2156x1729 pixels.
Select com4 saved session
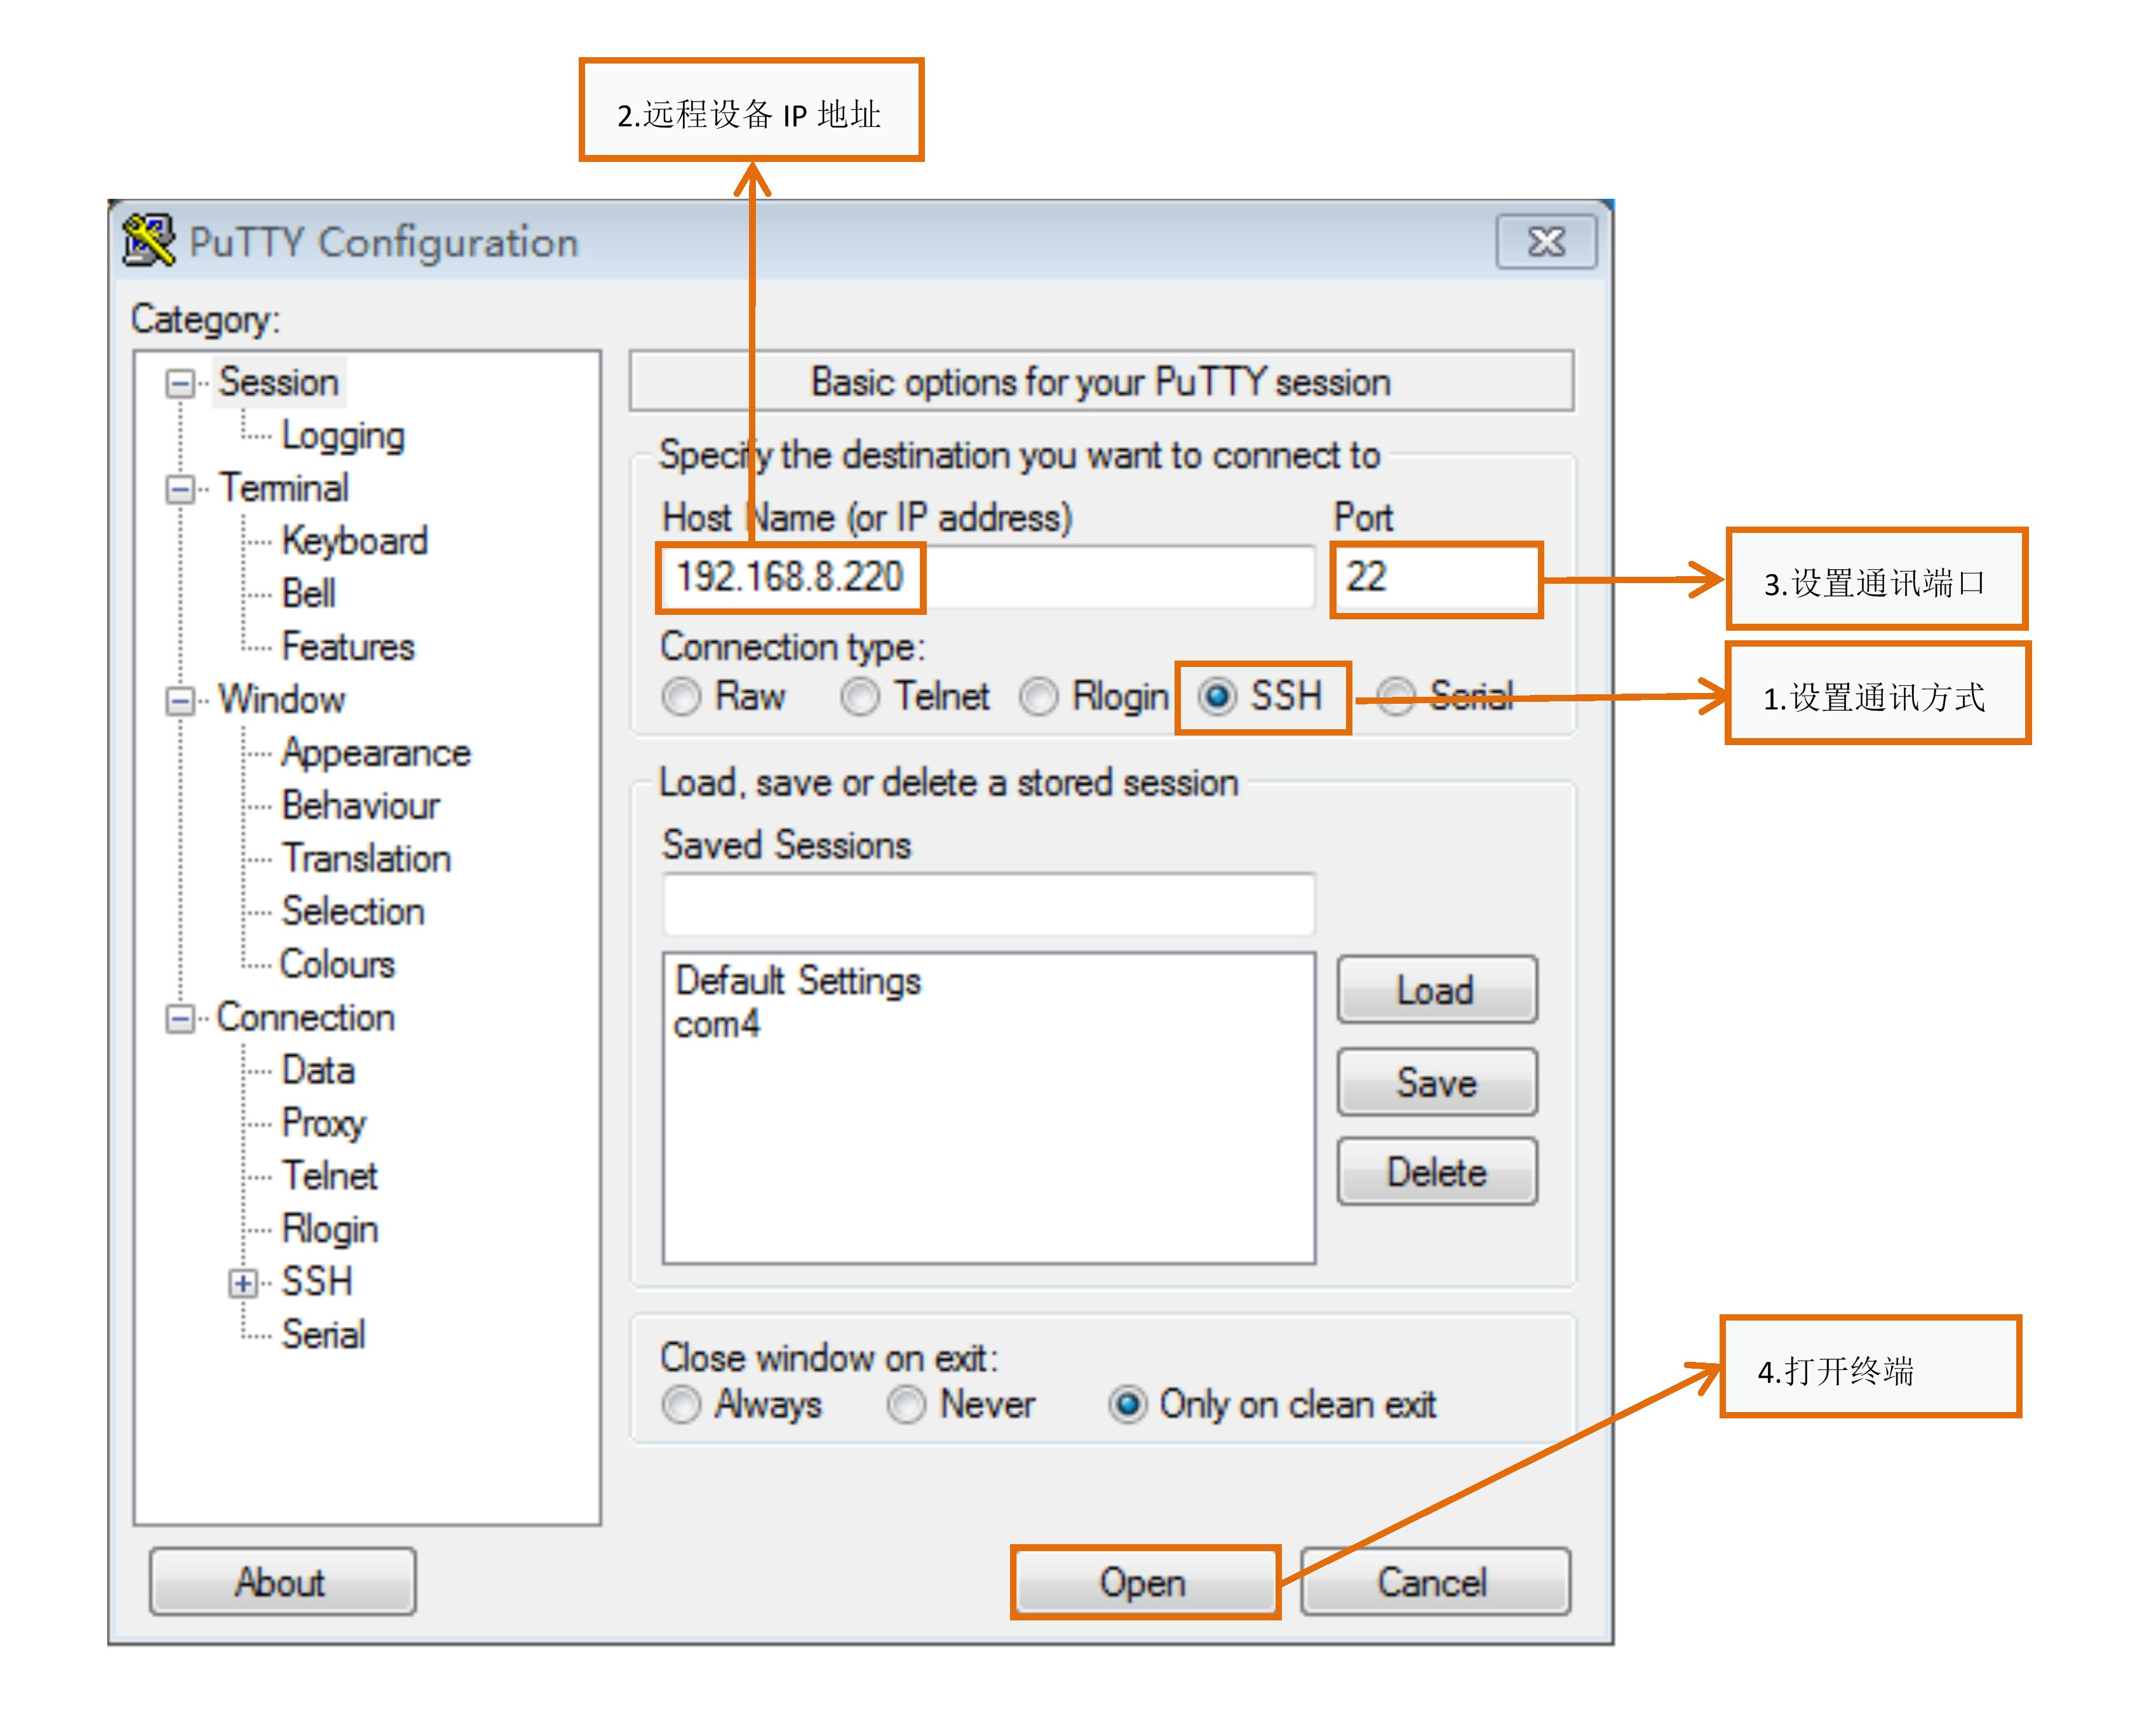point(717,1025)
